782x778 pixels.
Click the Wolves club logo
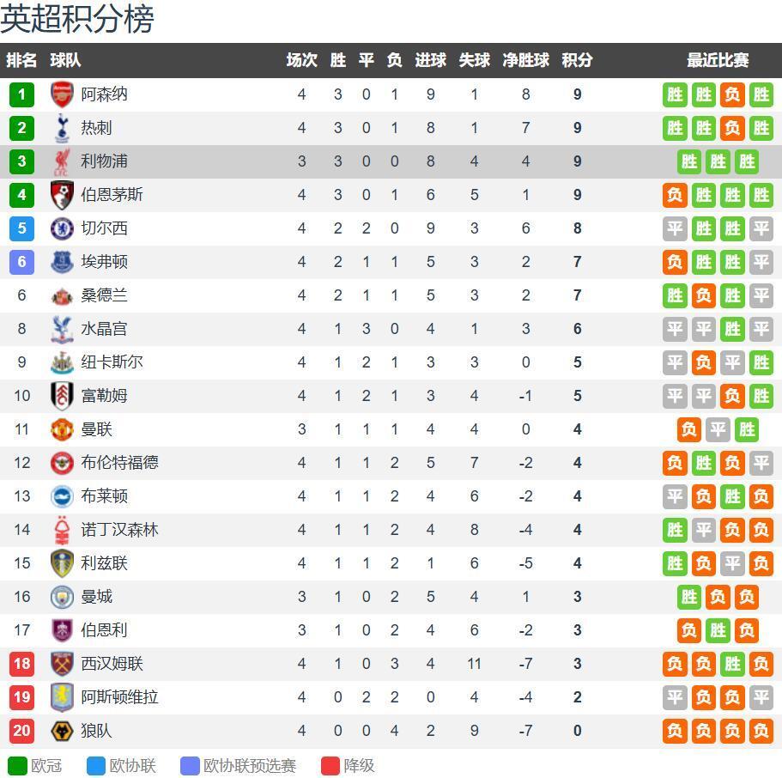(x=62, y=731)
